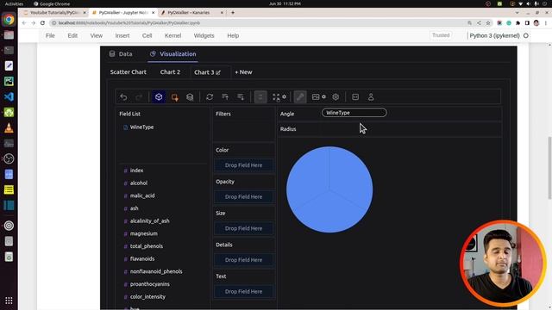The image size is (552, 310).
Task: Select the nonflavanoid_phenols field
Action: click(156, 272)
